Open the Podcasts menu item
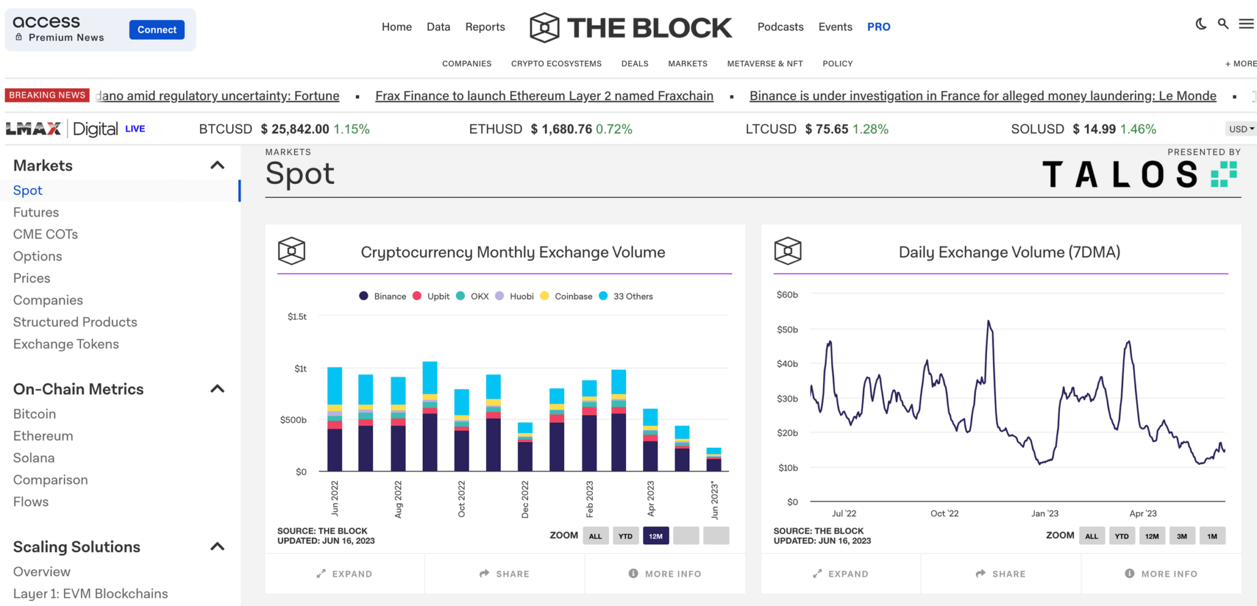The height and width of the screenshot is (606, 1257). pos(780,26)
